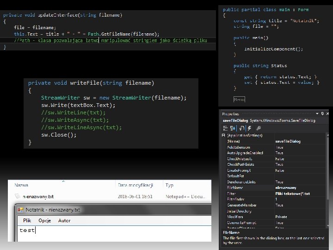This screenshot has width=333, height=250.
Task: Click the //sw.WriteLine(txt); comment line
Action: (x=73, y=112)
